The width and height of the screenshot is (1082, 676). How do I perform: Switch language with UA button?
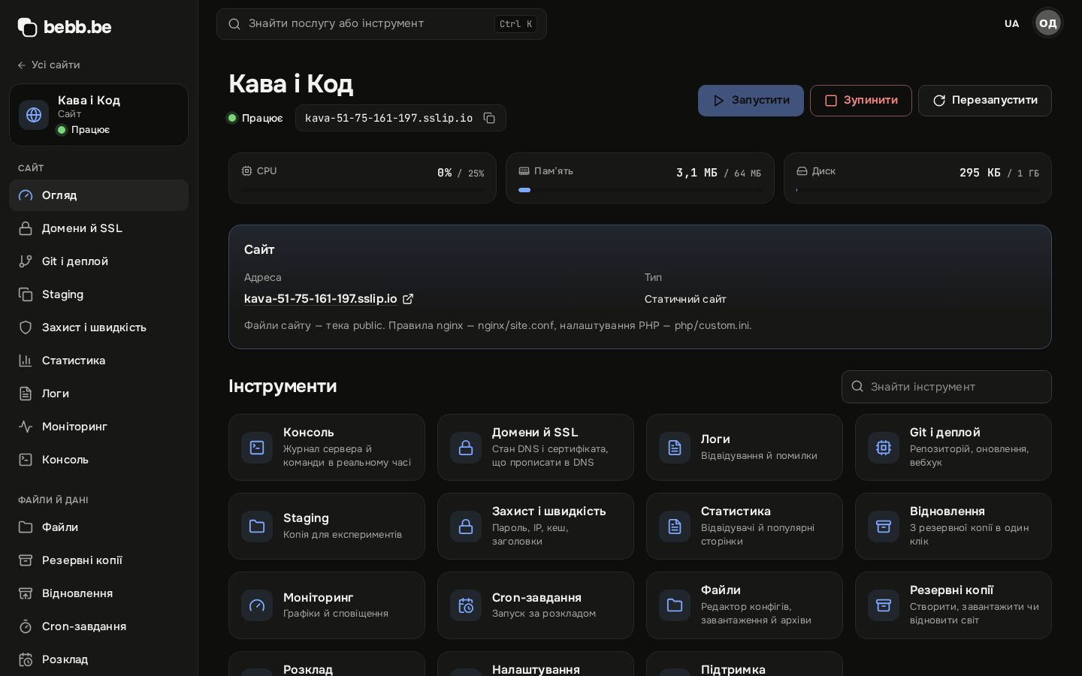click(x=1012, y=23)
